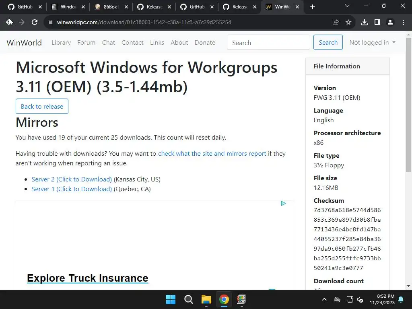The width and height of the screenshot is (412, 309).
Task: Open Windows taskbar search
Action: click(188, 299)
